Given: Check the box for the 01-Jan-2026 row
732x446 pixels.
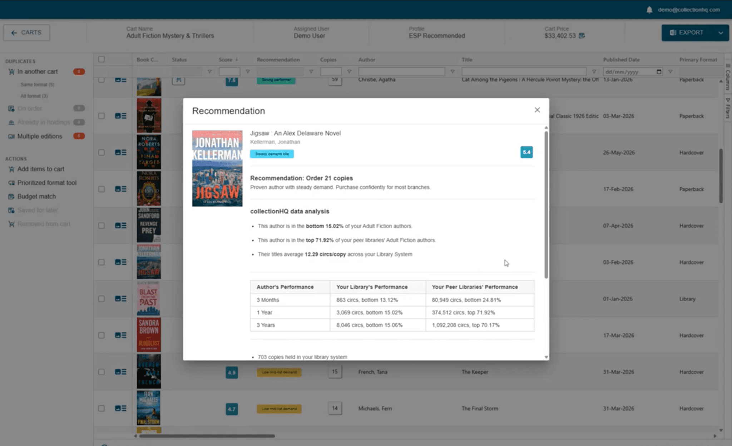Looking at the screenshot, I should pos(102,299).
